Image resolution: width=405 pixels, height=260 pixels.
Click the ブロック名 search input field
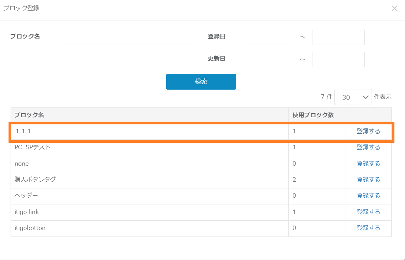[127, 37]
